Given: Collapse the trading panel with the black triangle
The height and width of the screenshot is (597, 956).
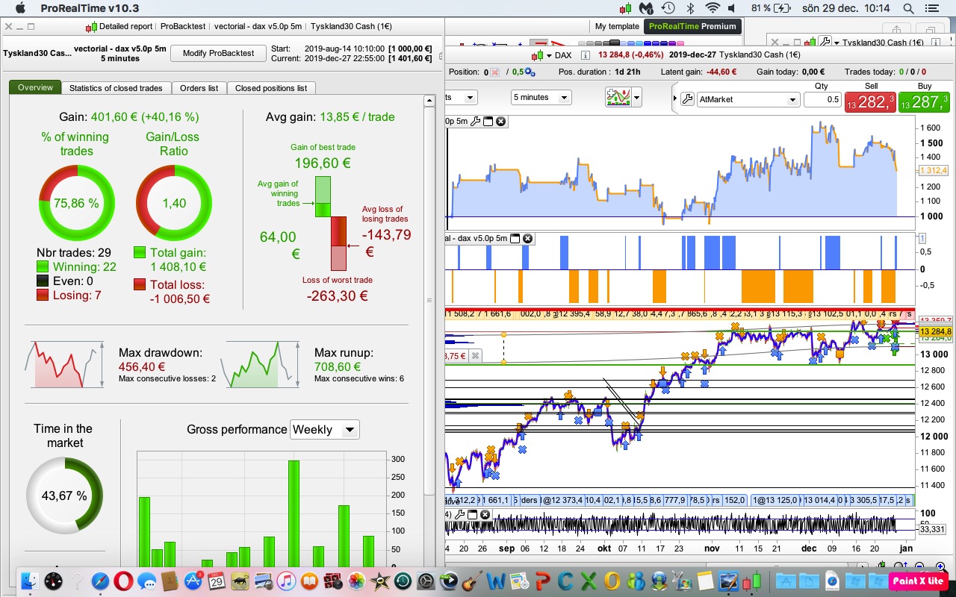Looking at the screenshot, I should [675, 99].
